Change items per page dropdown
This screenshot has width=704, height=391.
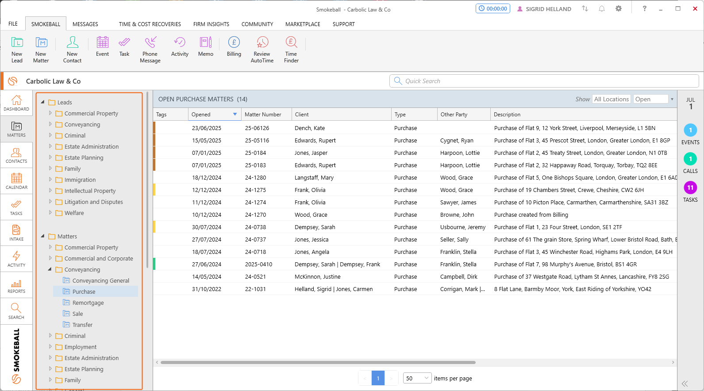tap(417, 378)
